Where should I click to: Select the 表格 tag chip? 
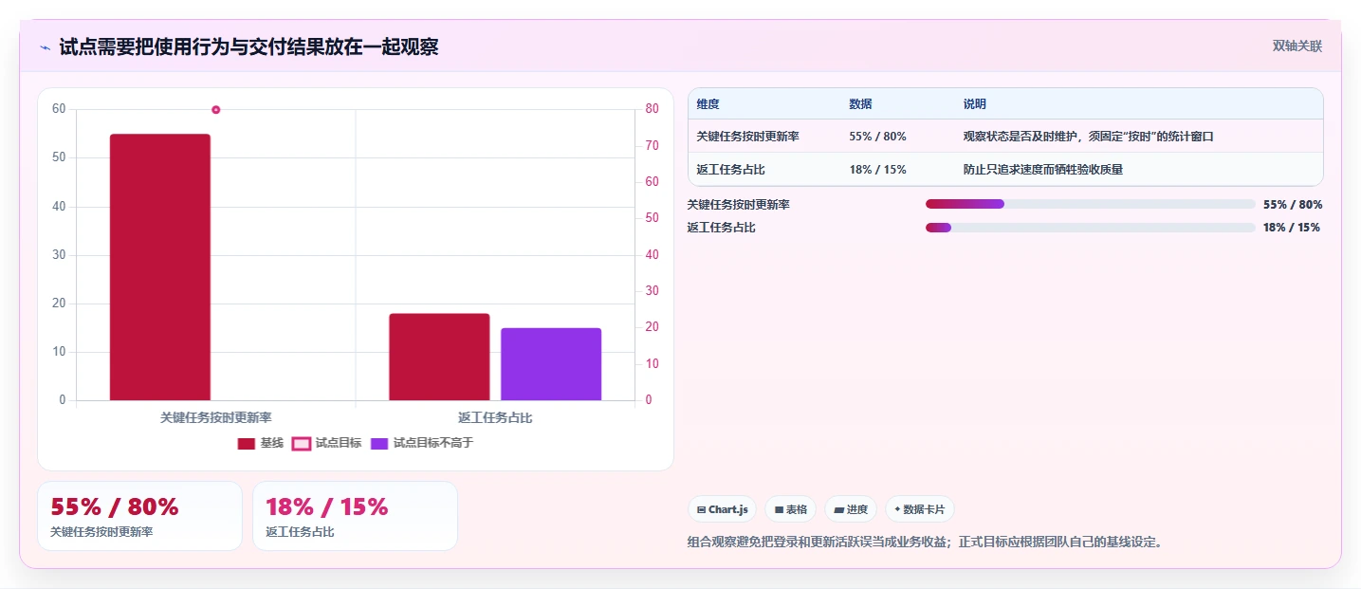pos(791,509)
